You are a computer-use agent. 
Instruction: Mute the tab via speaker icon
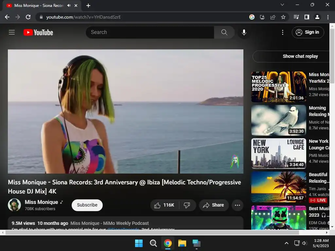[69, 6]
